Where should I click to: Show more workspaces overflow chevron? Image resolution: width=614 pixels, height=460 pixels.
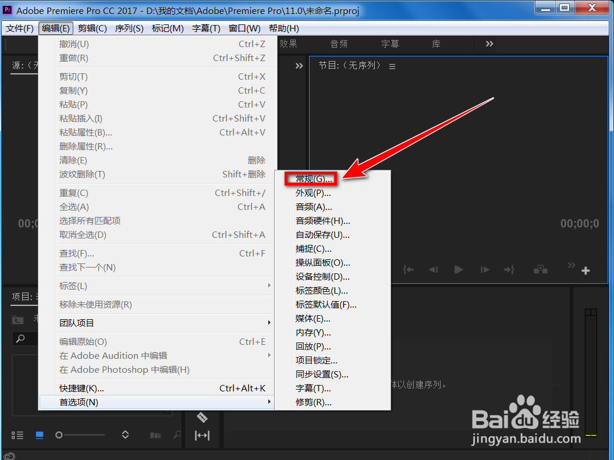(489, 44)
